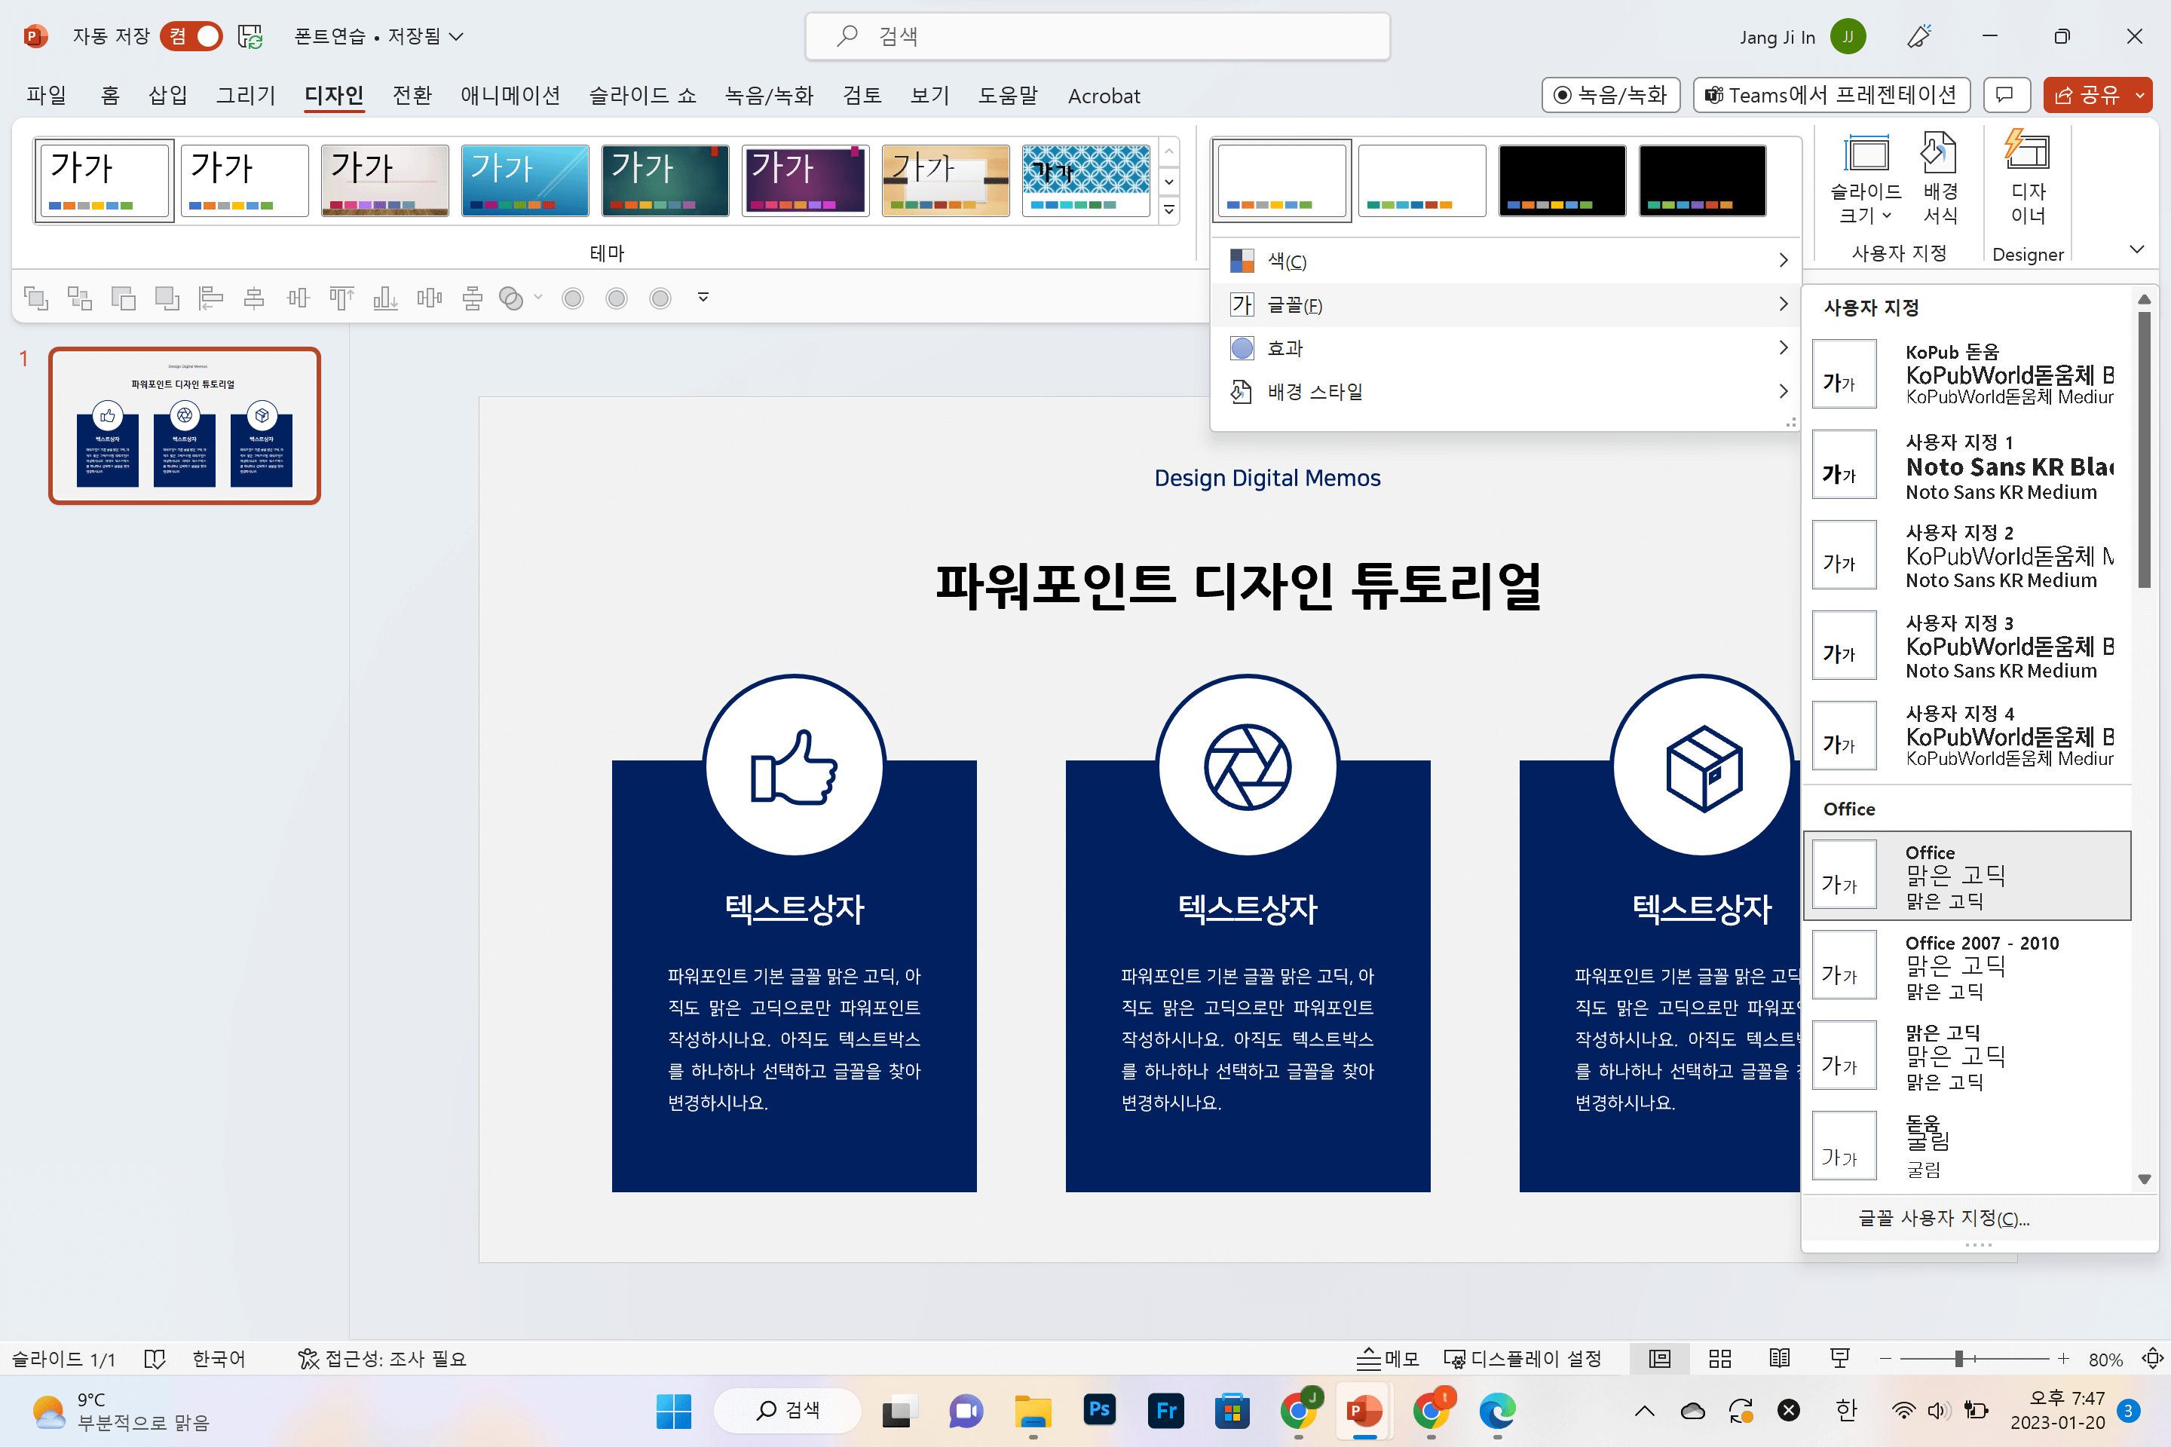Image resolution: width=2171 pixels, height=1447 pixels.
Task: Click the Slide Sorter view icon
Action: pos(1719,1358)
